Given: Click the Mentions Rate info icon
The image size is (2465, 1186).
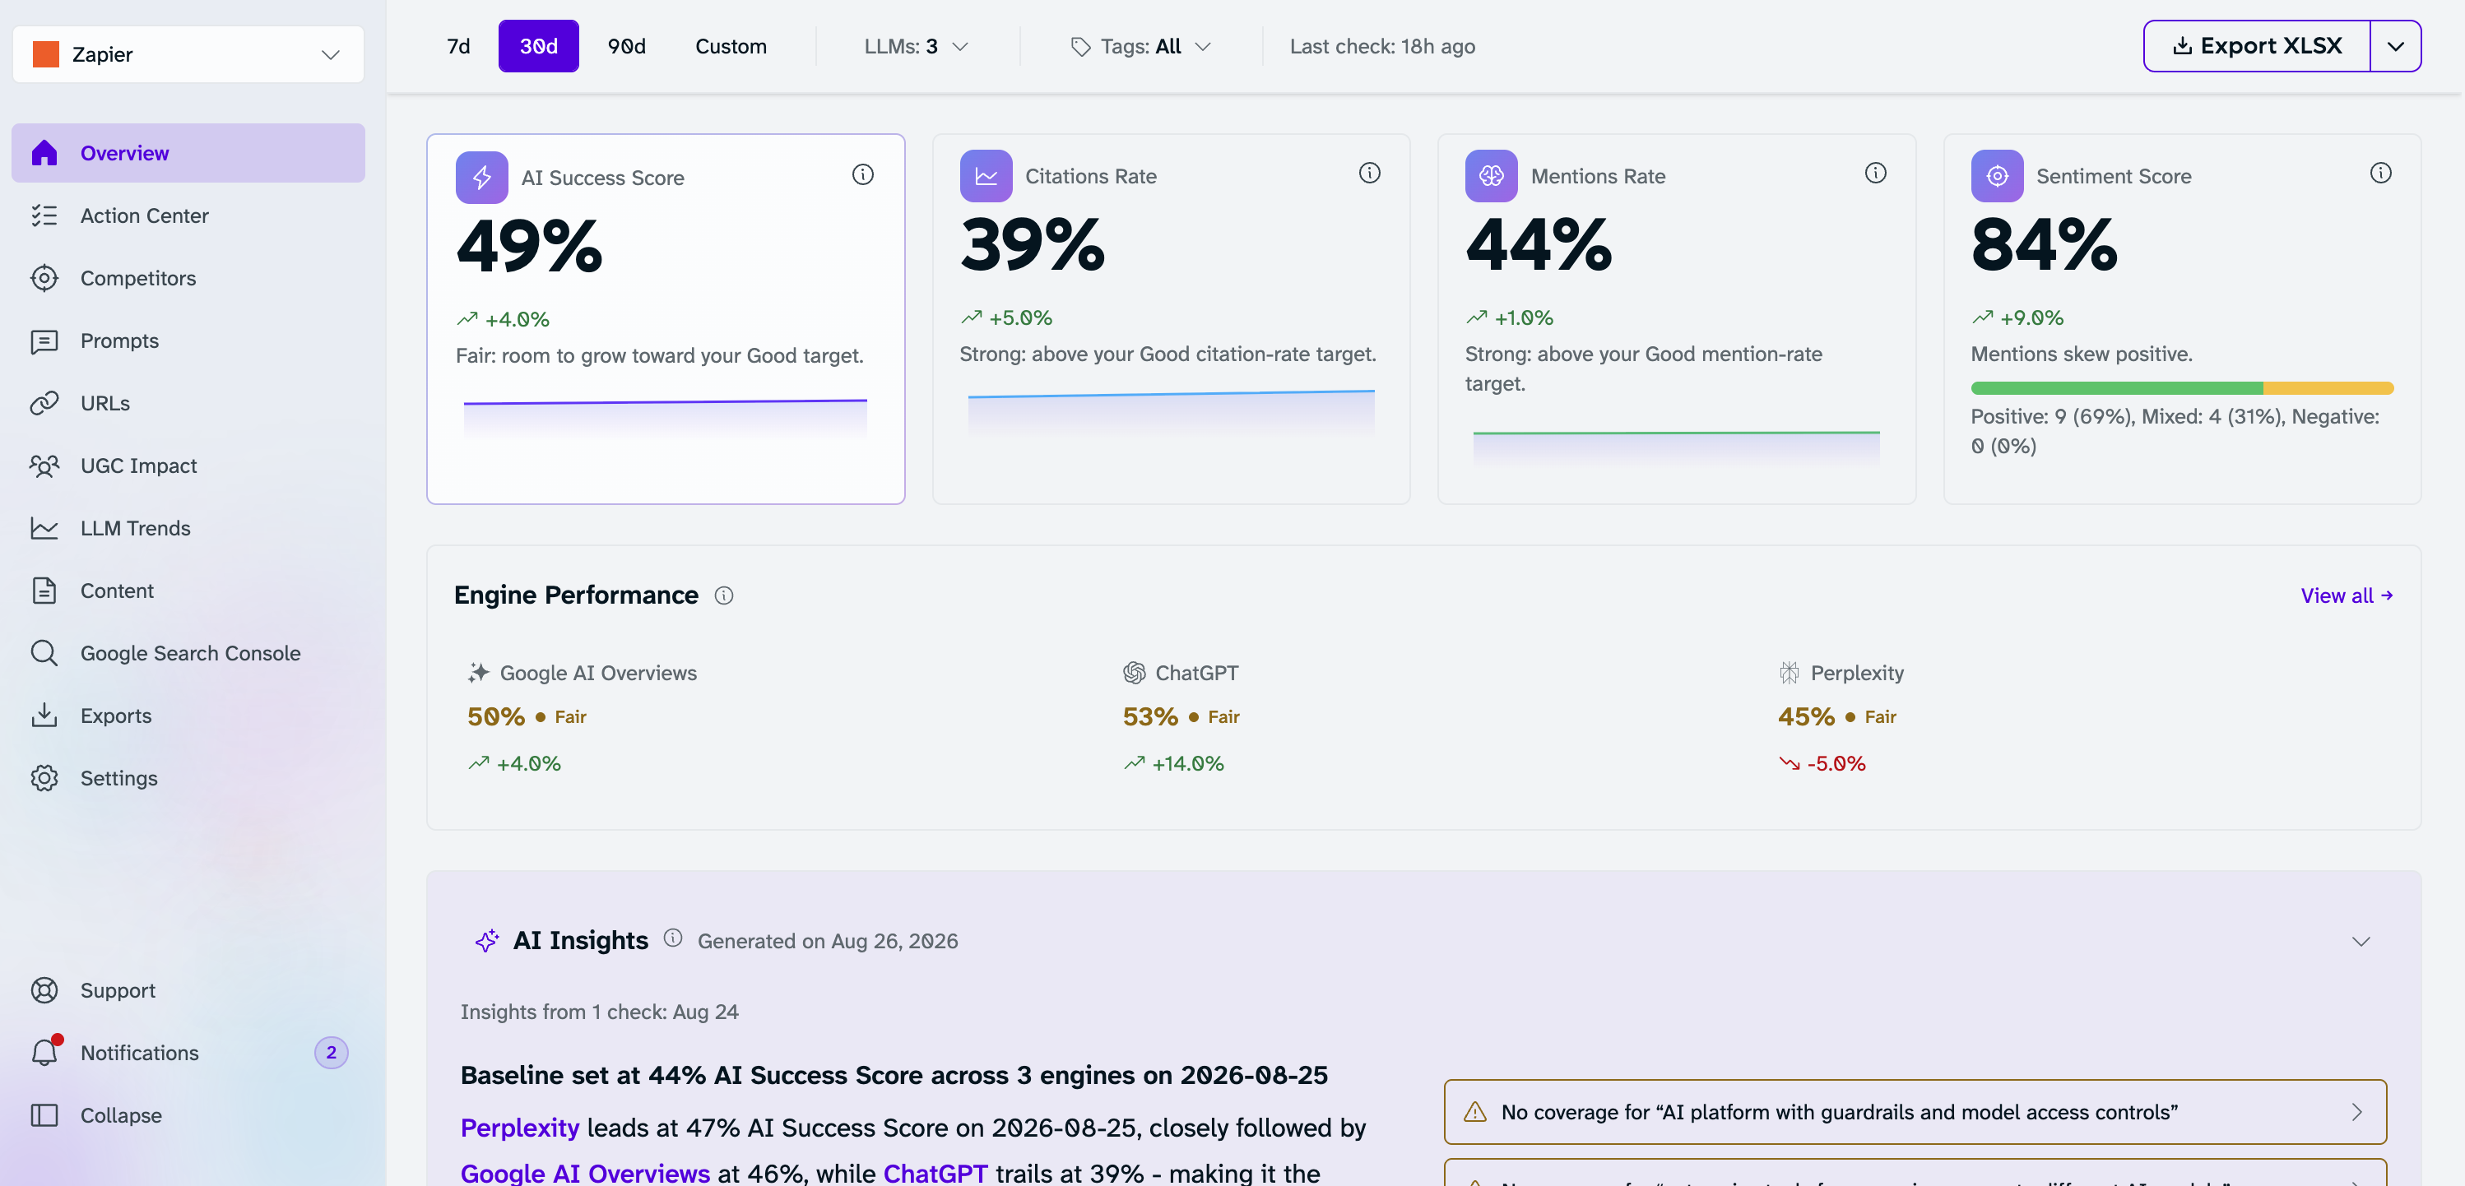Looking at the screenshot, I should 1876,172.
